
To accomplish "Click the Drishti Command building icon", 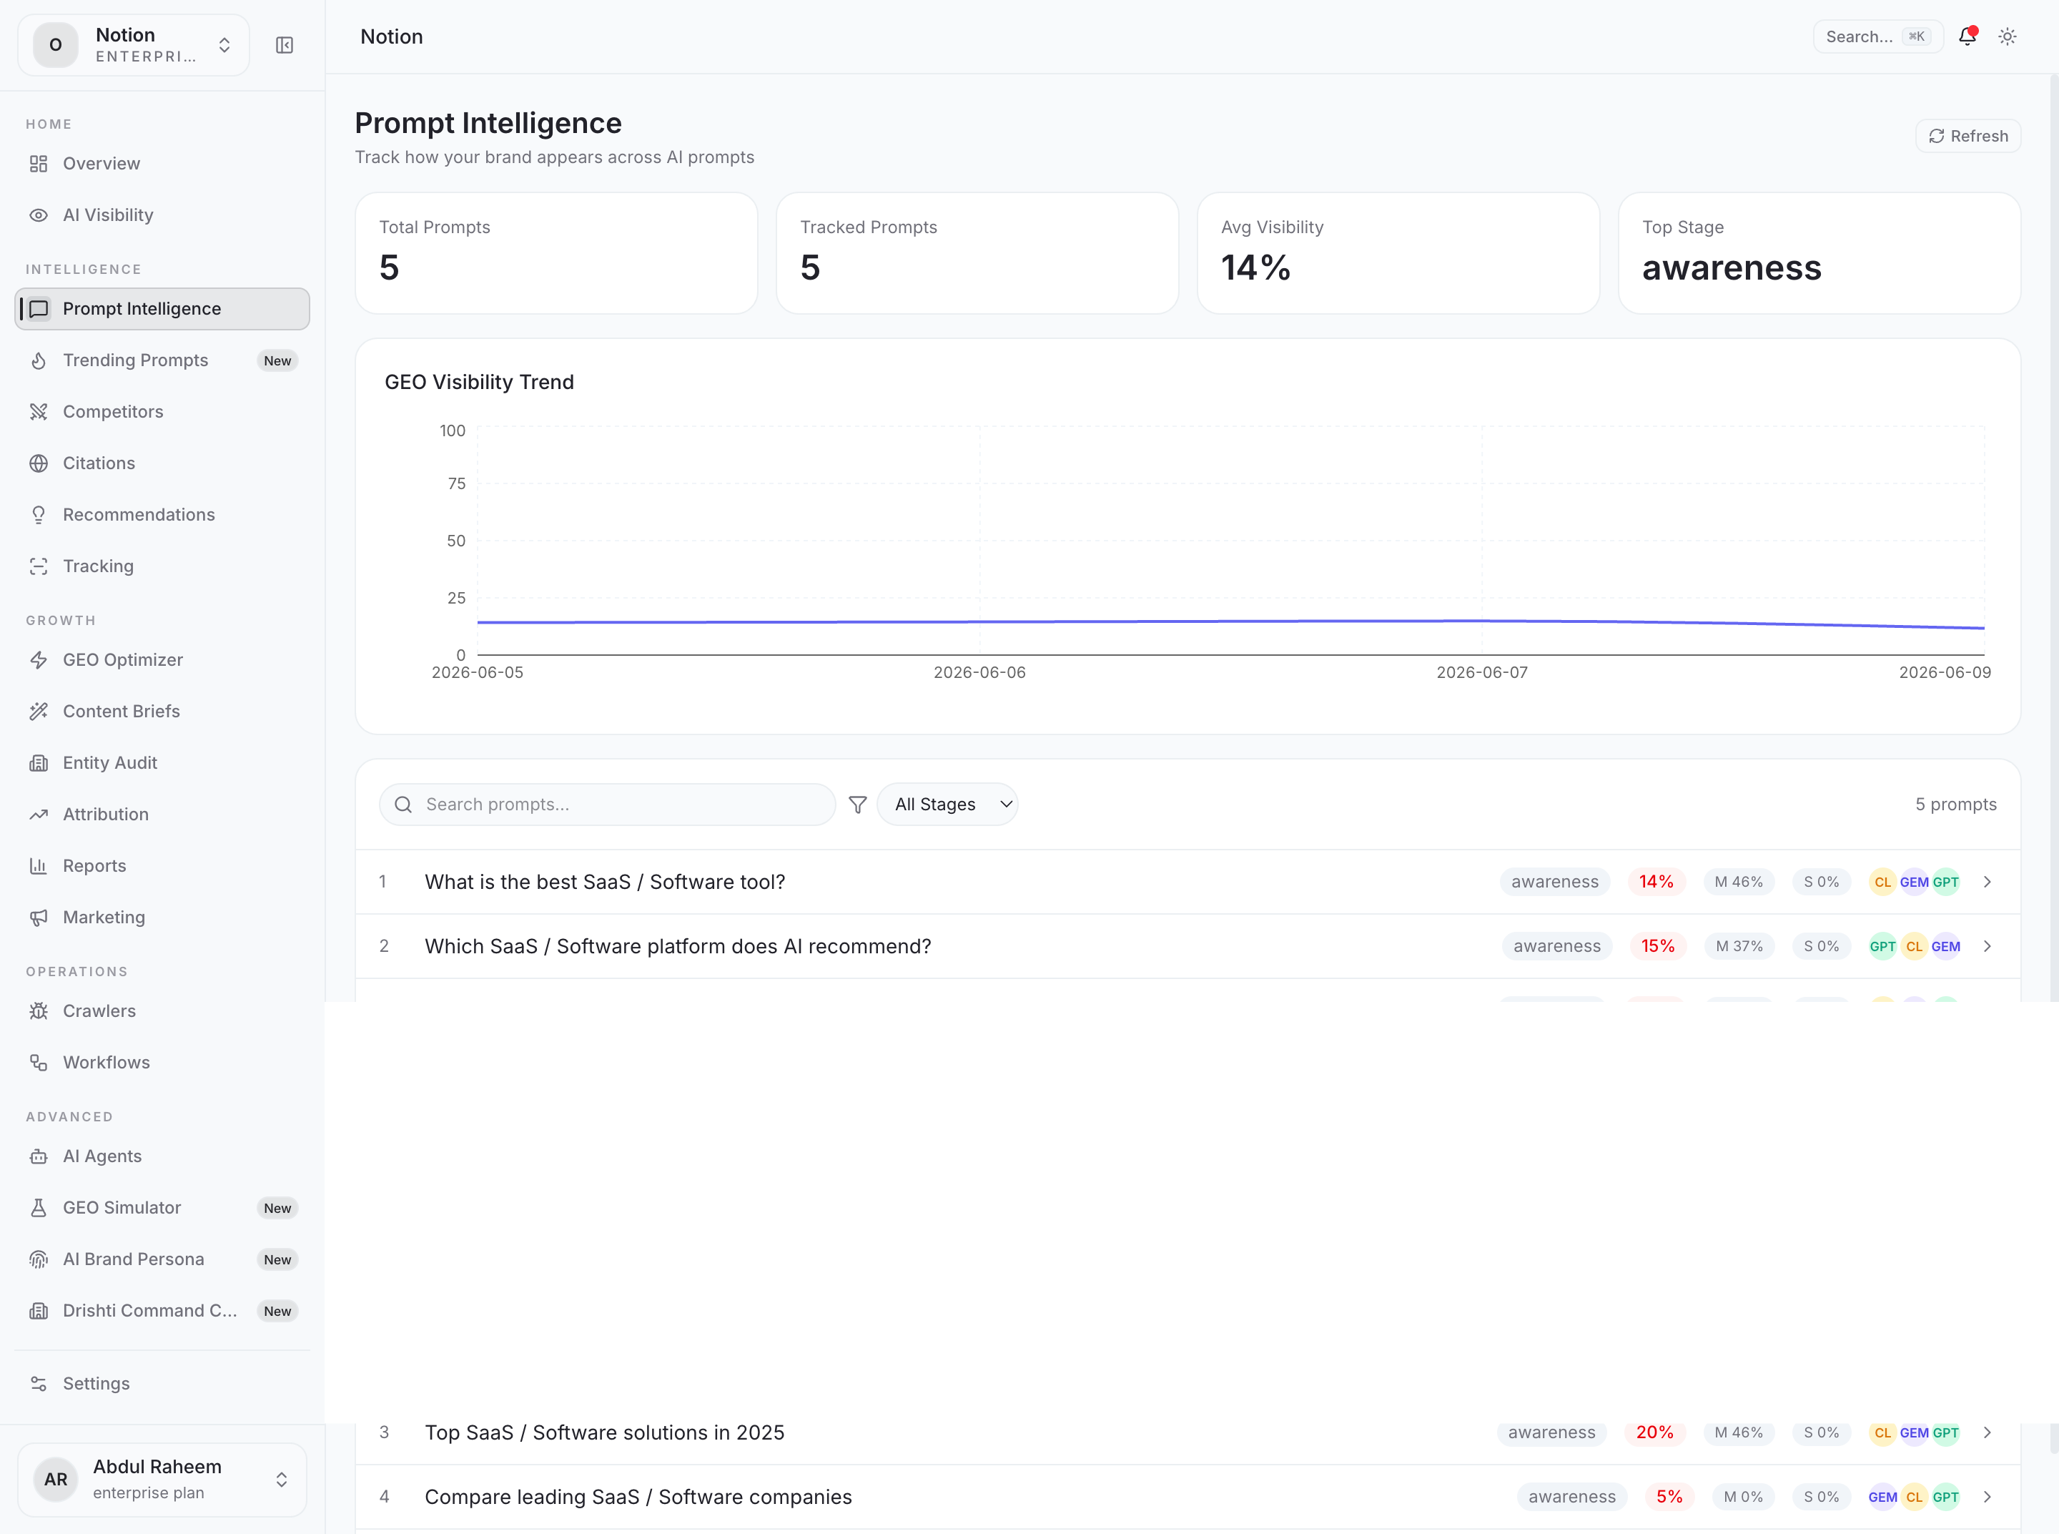I will click(38, 1311).
